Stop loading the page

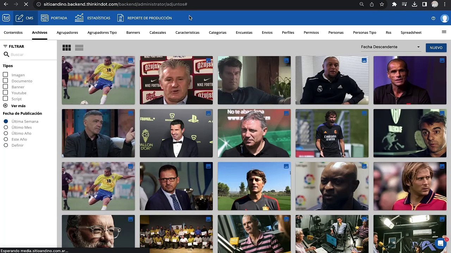tap(27, 4)
